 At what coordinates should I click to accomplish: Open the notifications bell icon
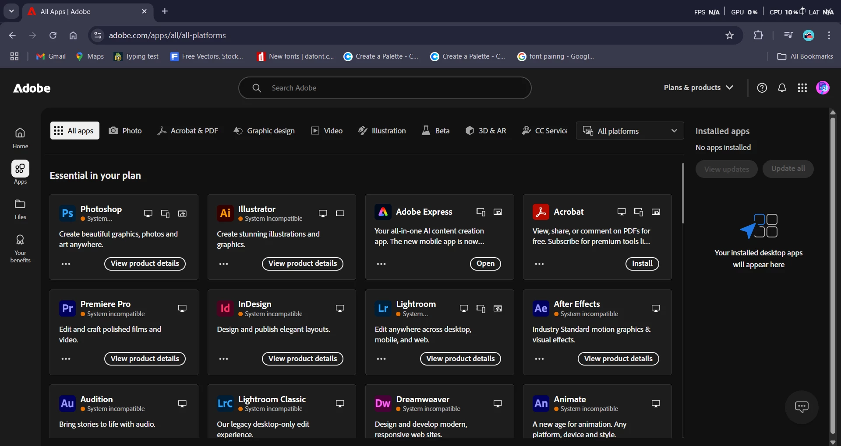pyautogui.click(x=782, y=88)
